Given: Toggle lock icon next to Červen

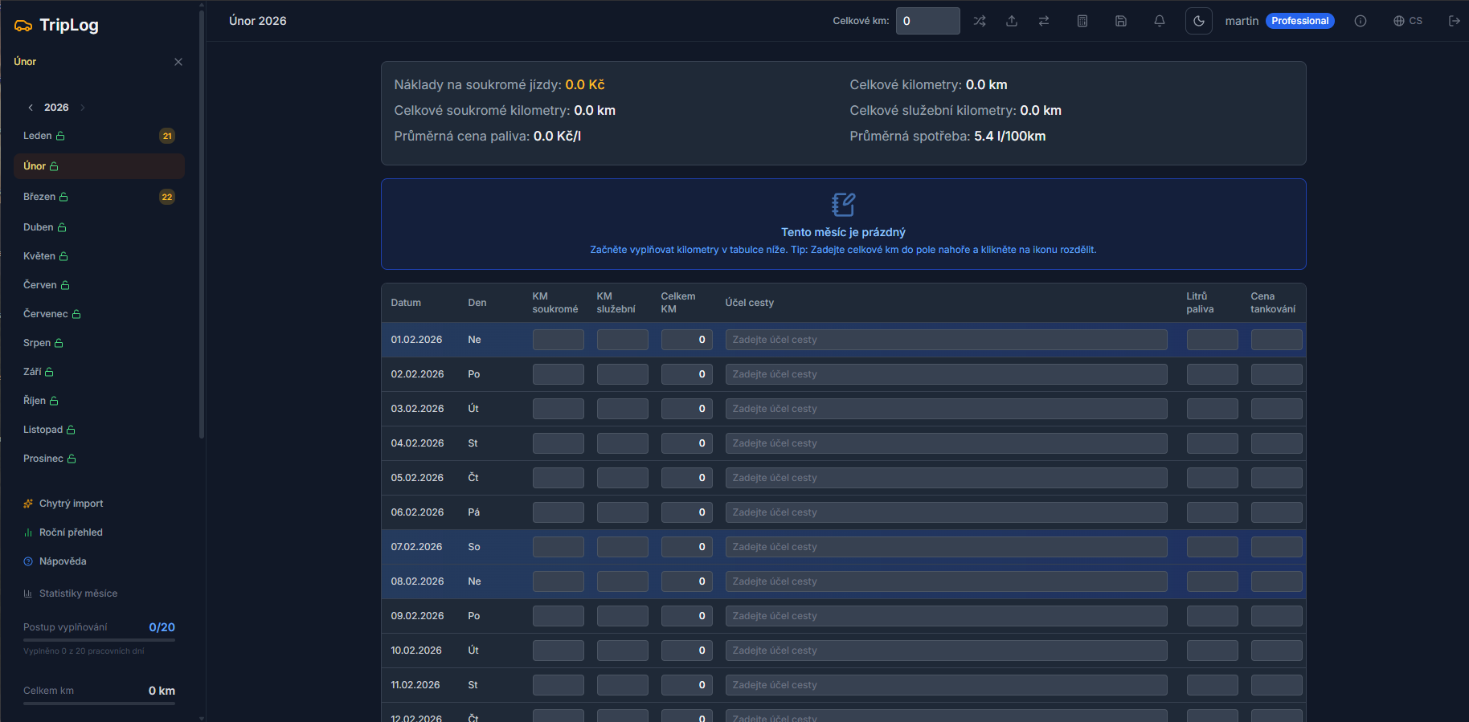Looking at the screenshot, I should click(65, 285).
